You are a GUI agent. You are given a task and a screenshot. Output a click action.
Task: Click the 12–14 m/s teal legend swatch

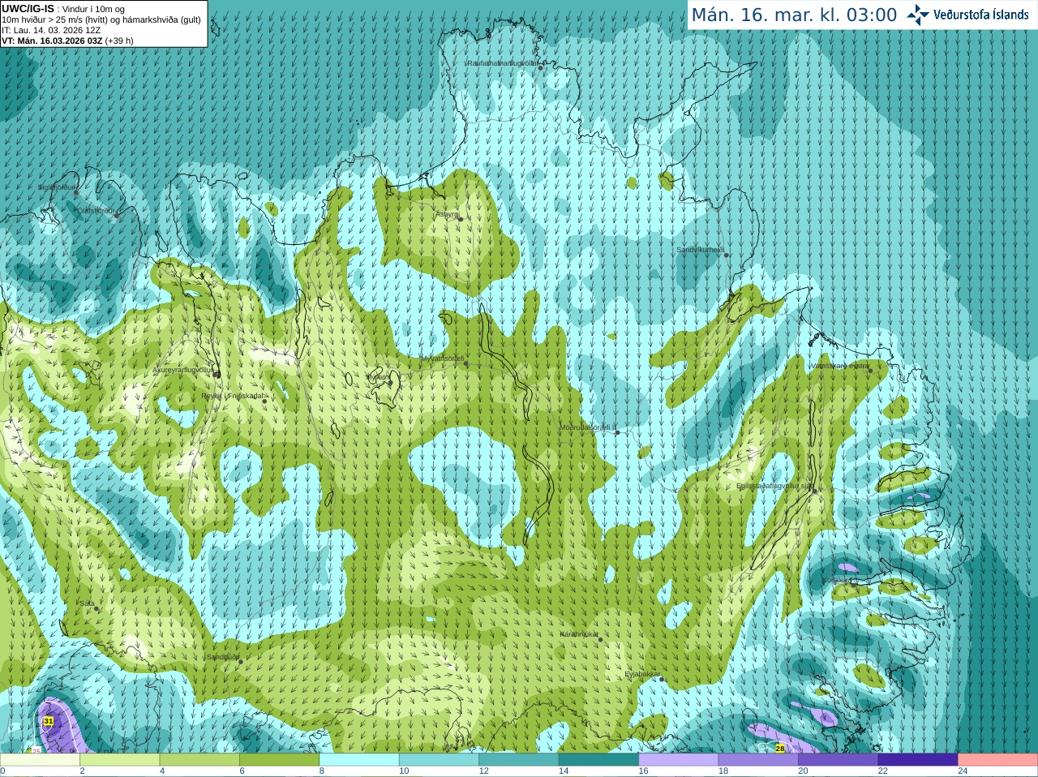pyautogui.click(x=519, y=760)
